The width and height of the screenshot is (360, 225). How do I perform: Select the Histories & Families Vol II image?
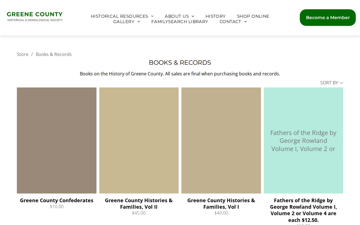coord(139,140)
